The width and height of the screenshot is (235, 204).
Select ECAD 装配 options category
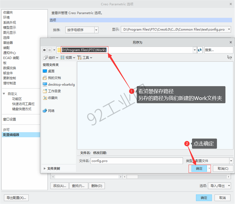[11, 58]
